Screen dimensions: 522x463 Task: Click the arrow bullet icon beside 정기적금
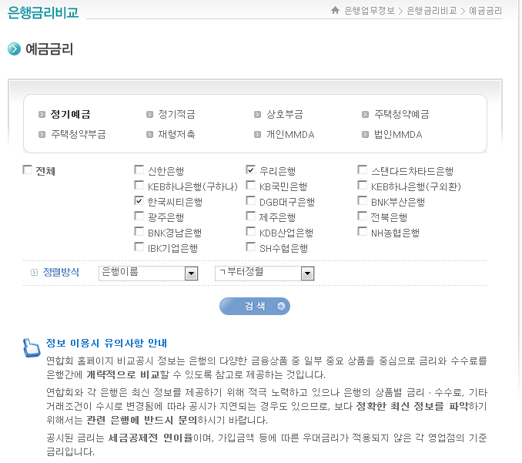pos(150,115)
